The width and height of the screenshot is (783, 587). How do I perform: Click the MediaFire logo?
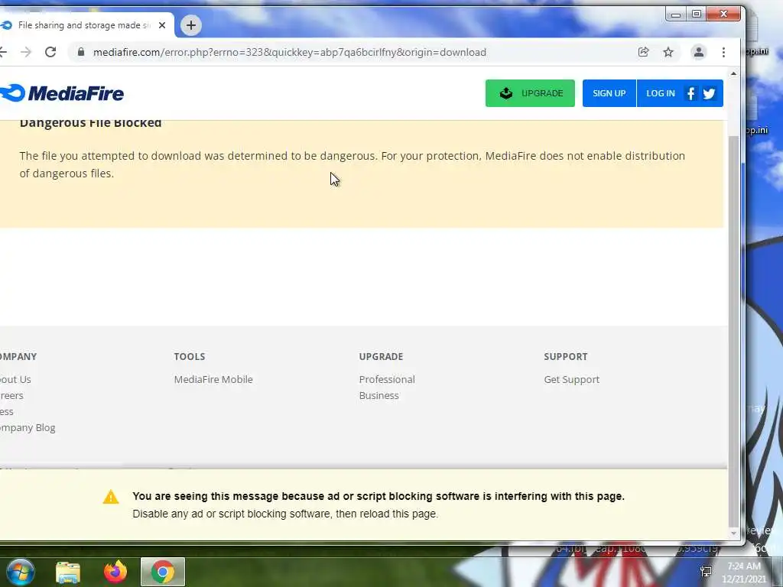pos(62,93)
